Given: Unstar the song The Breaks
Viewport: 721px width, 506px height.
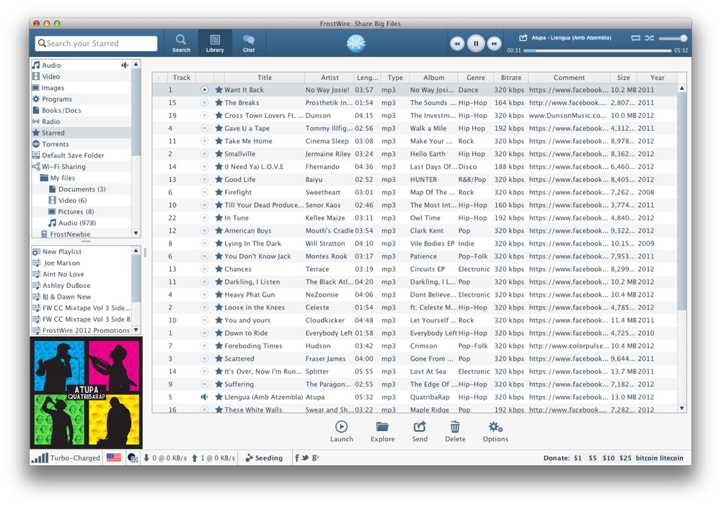Looking at the screenshot, I should 219,102.
